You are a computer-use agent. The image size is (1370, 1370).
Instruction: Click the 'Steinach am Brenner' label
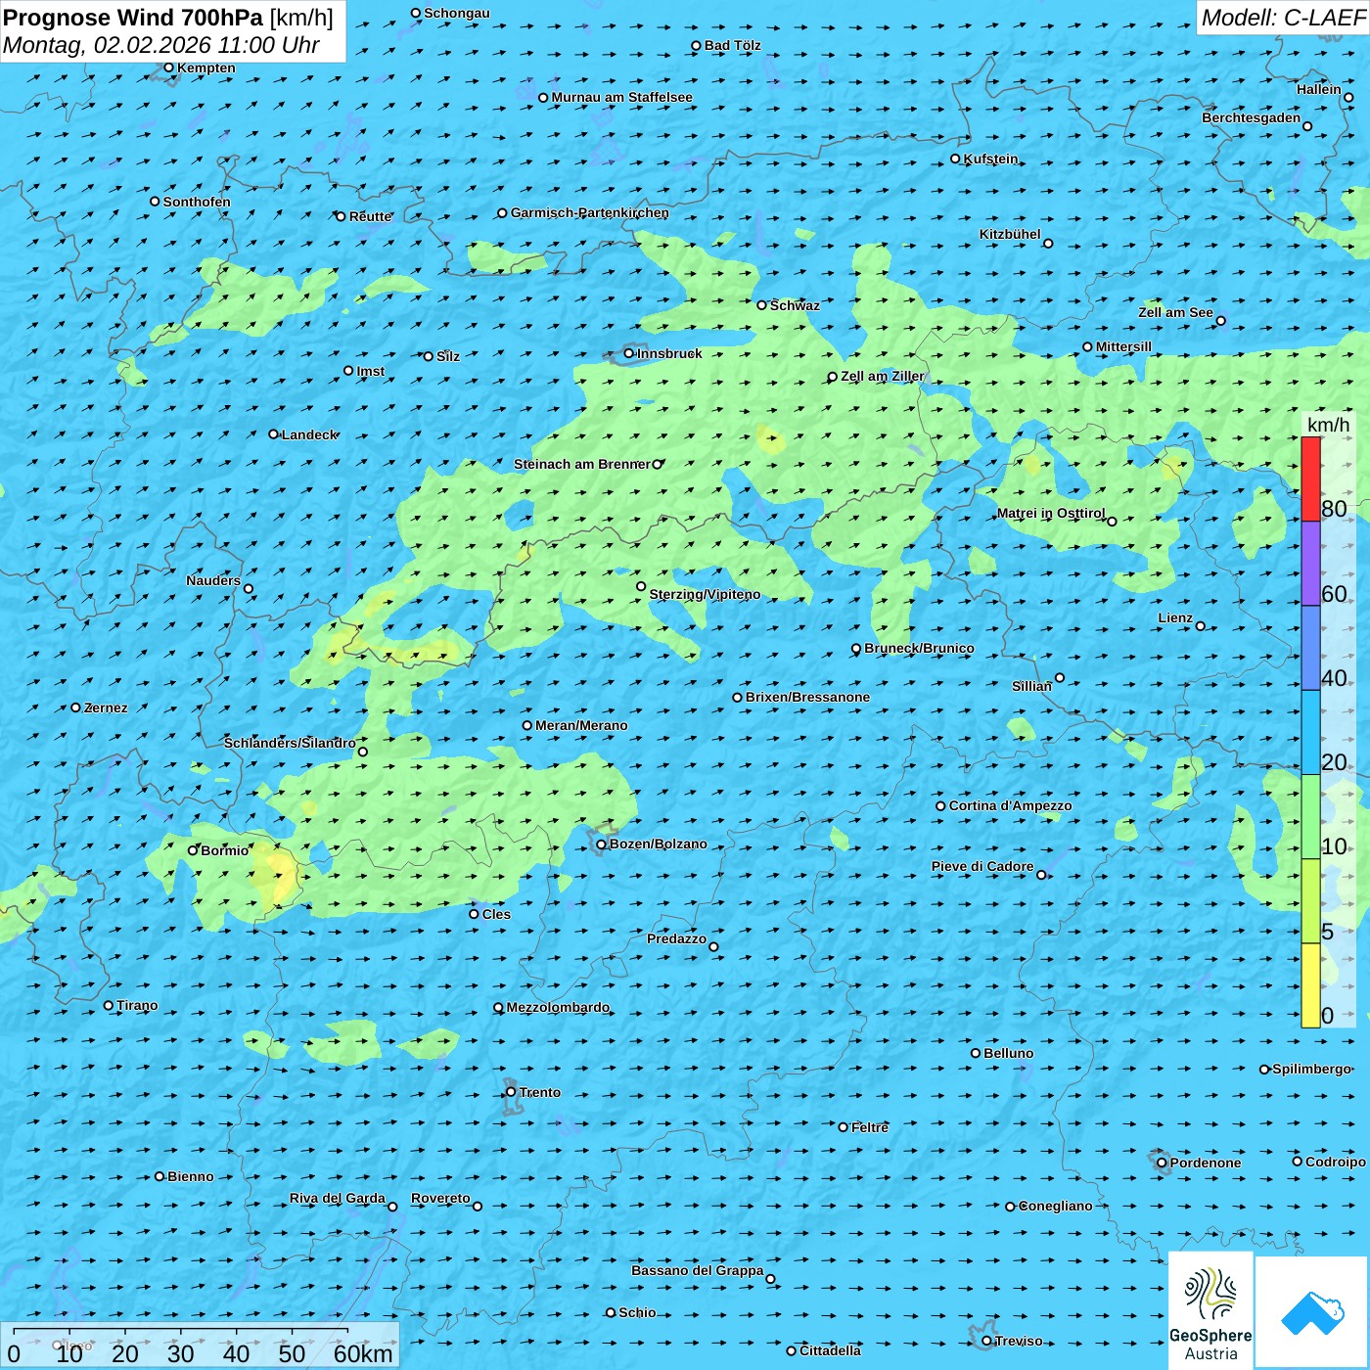coord(582,464)
